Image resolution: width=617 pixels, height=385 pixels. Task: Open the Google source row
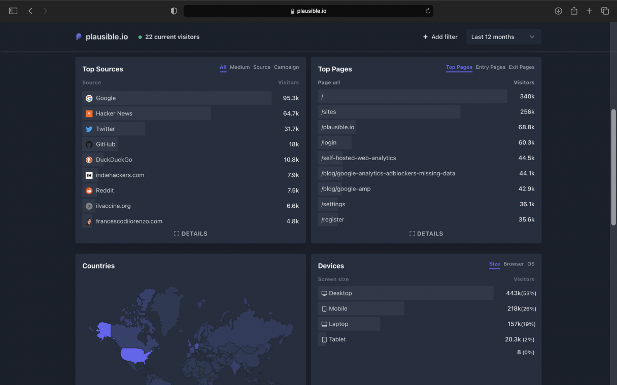click(191, 98)
